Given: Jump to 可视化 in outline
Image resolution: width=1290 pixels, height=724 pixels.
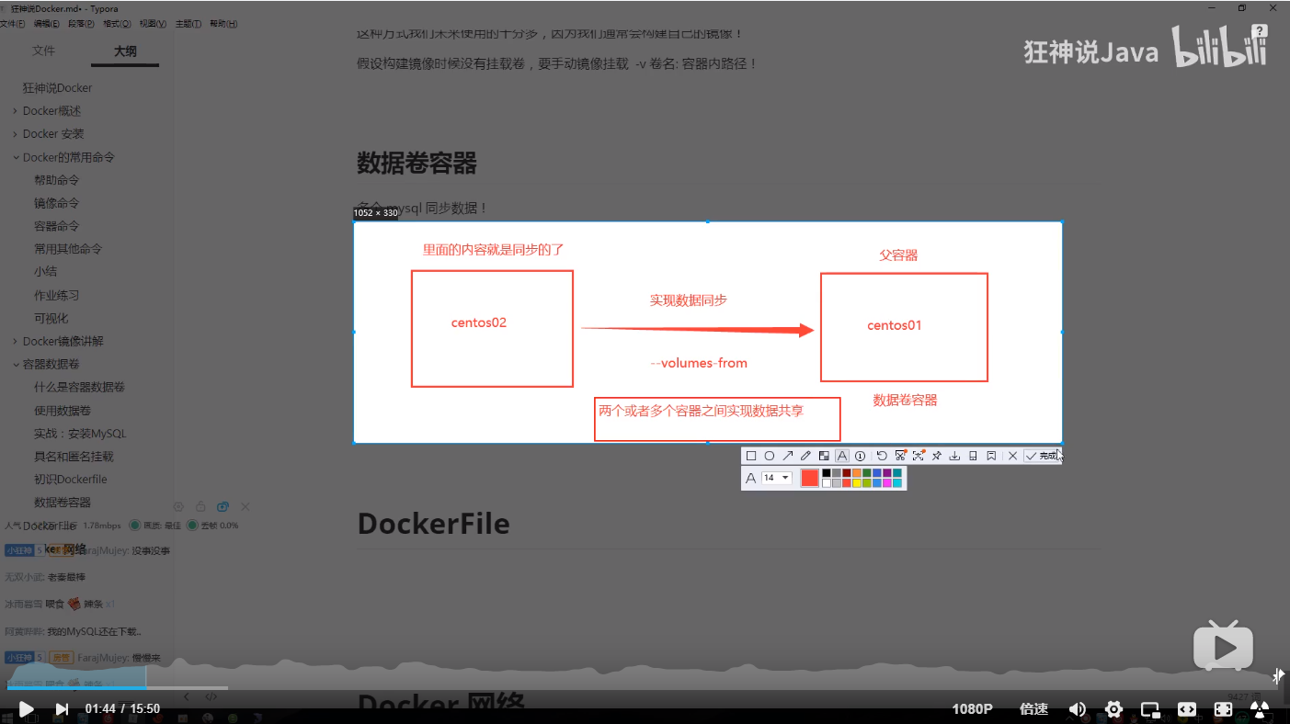Looking at the screenshot, I should tap(51, 318).
